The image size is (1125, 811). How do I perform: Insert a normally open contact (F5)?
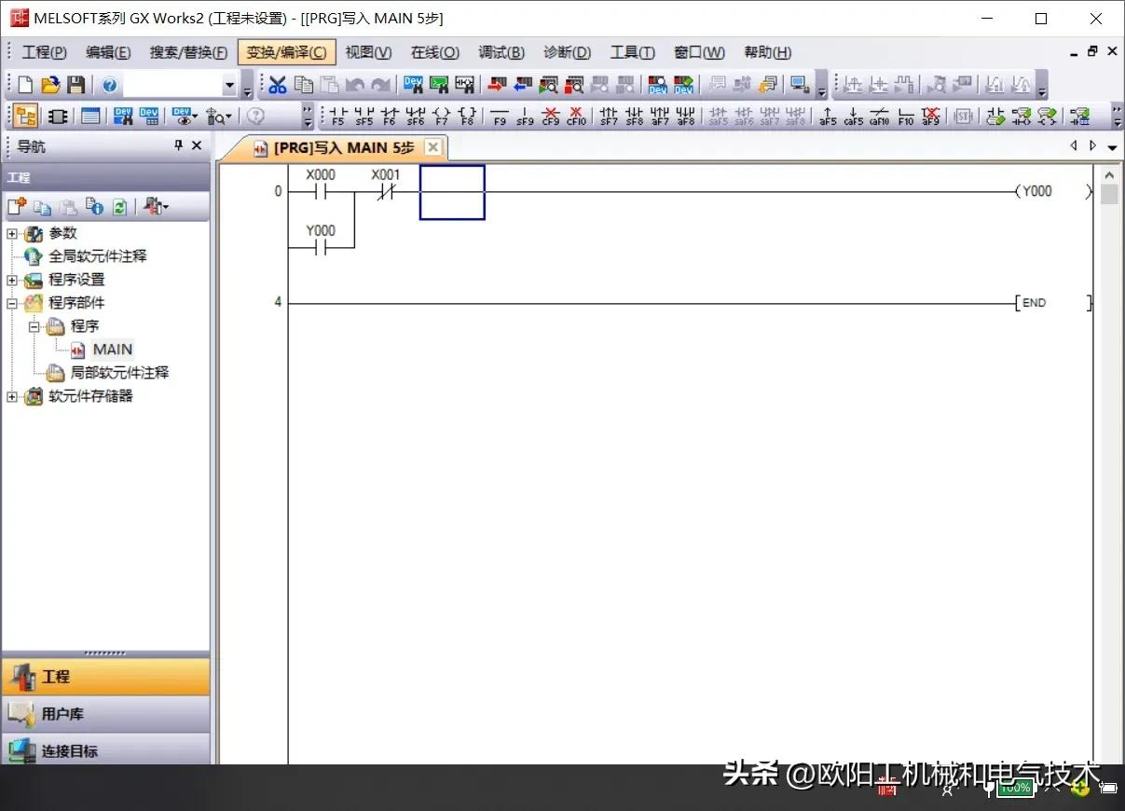click(x=337, y=117)
